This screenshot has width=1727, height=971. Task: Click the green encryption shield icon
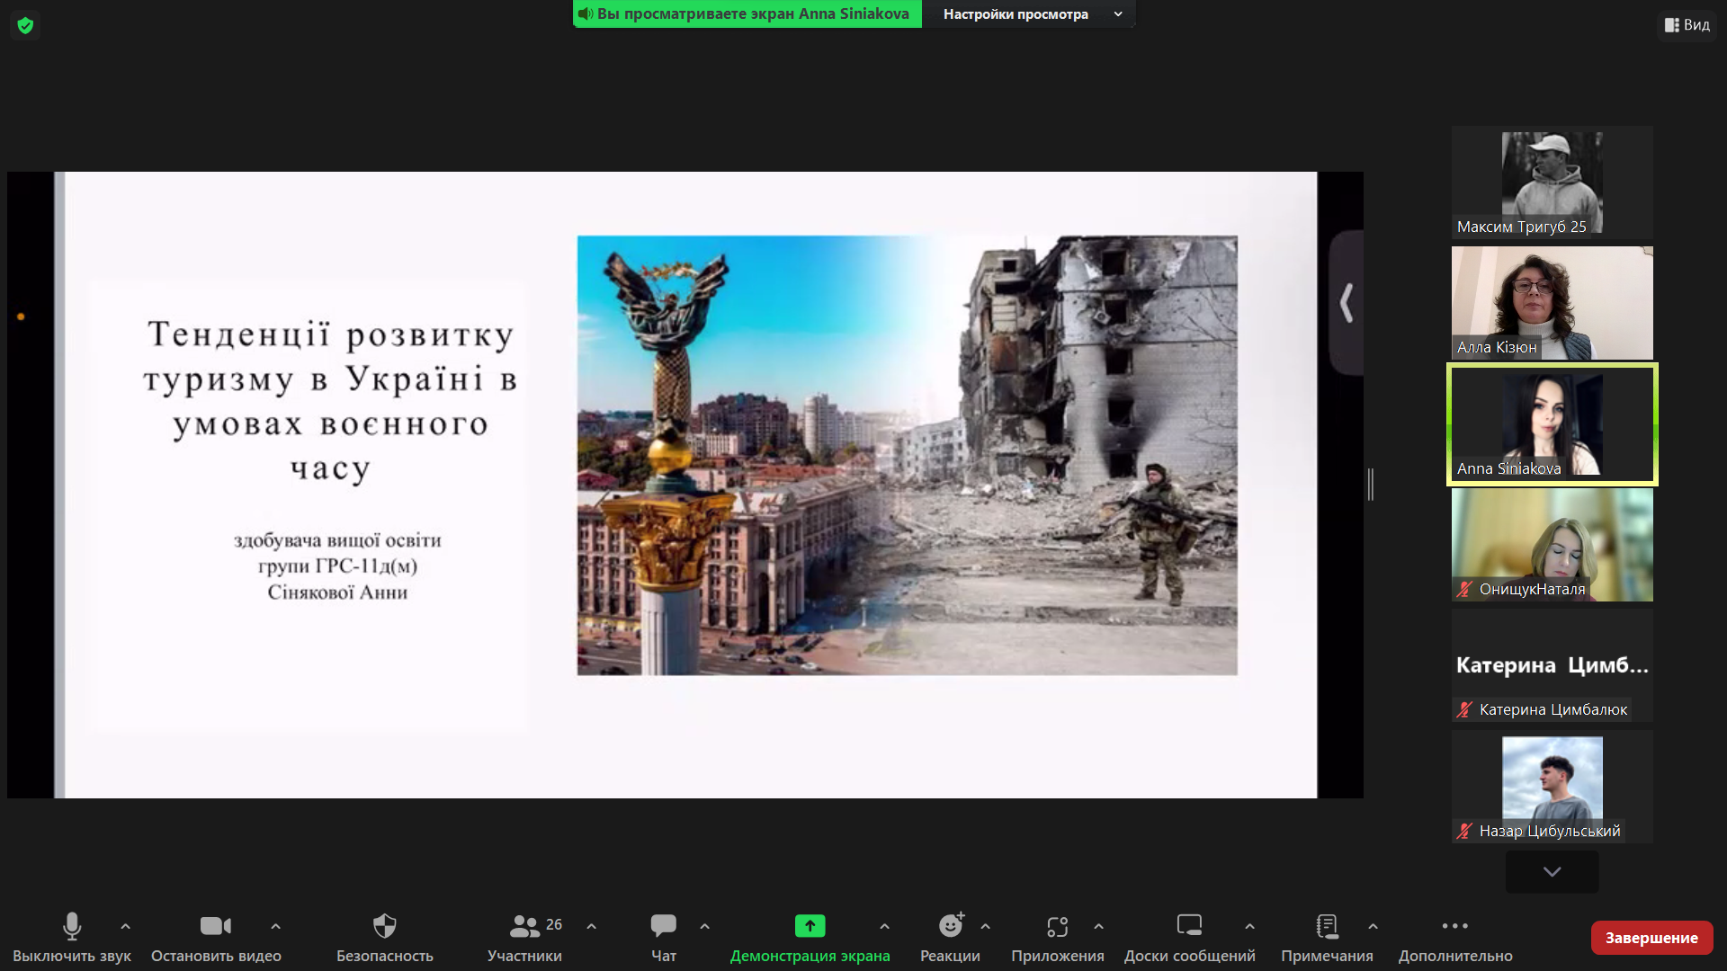25,25
